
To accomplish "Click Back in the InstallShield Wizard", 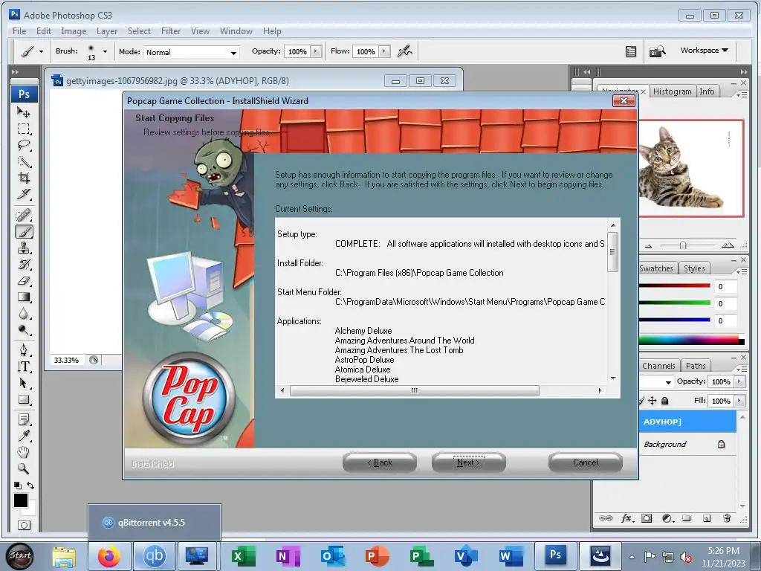I will [380, 462].
